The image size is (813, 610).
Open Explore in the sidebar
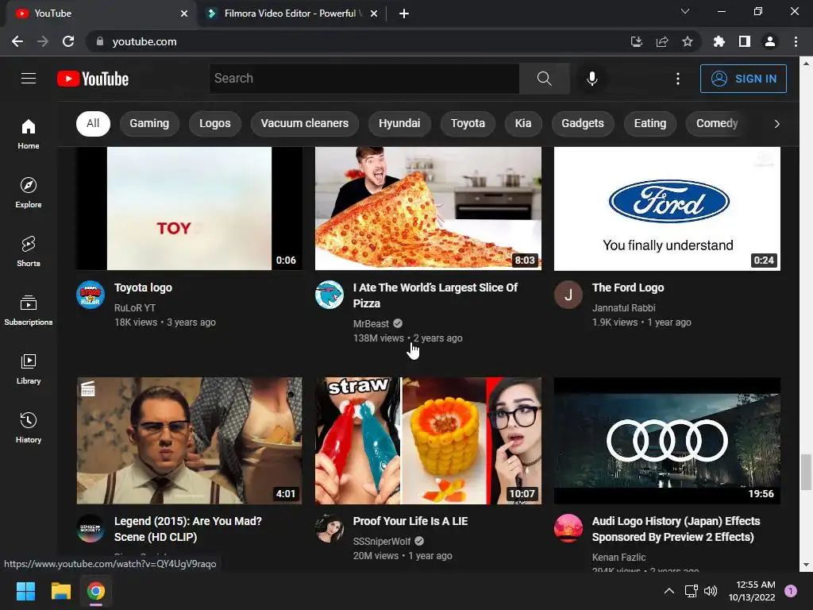pyautogui.click(x=29, y=193)
